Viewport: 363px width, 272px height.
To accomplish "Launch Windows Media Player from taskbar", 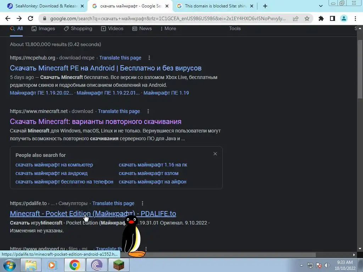I will [53, 265].
